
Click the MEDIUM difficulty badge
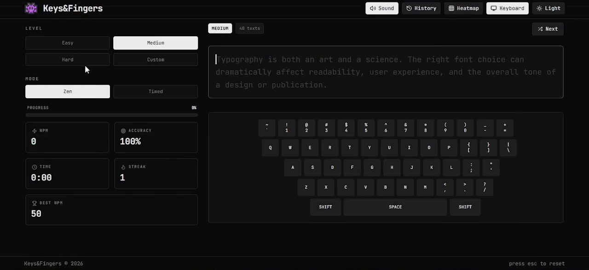coord(220,28)
